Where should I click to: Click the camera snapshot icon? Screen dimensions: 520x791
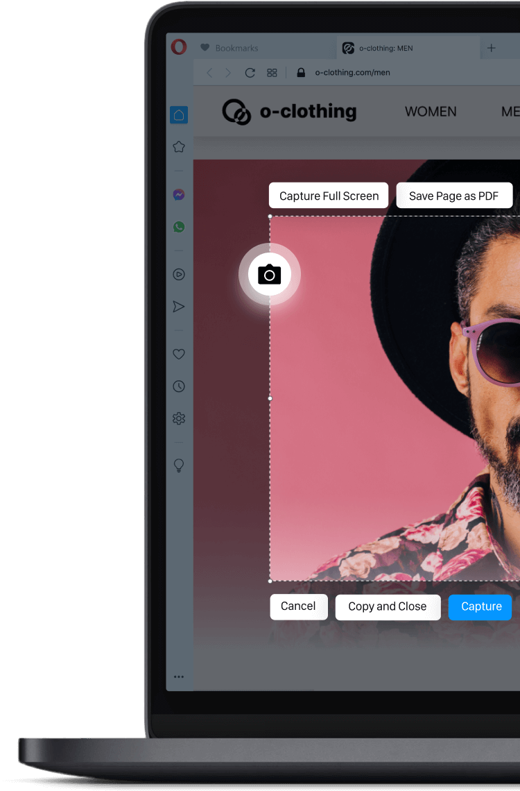tap(270, 275)
